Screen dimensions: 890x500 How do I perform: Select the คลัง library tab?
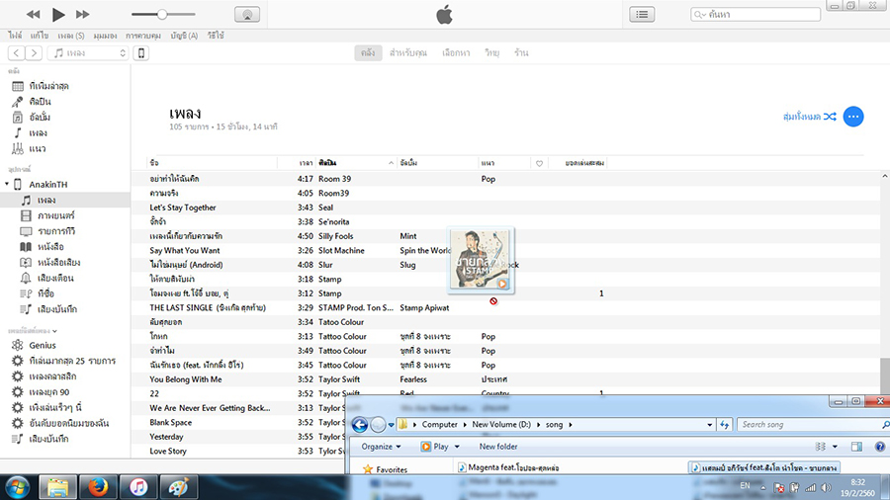point(368,52)
